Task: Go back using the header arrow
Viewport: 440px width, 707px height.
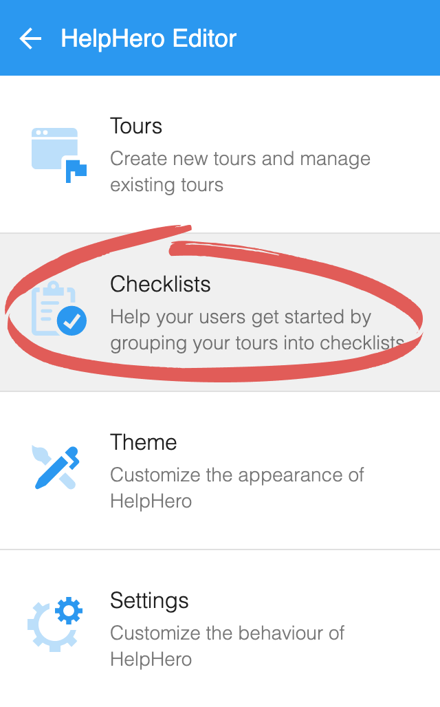Action: (x=30, y=39)
